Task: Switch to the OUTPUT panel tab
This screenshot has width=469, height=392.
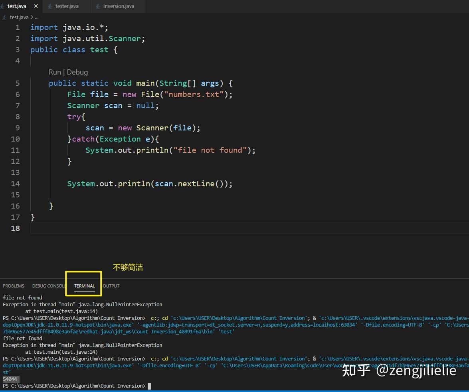Action: pyautogui.click(x=111, y=286)
